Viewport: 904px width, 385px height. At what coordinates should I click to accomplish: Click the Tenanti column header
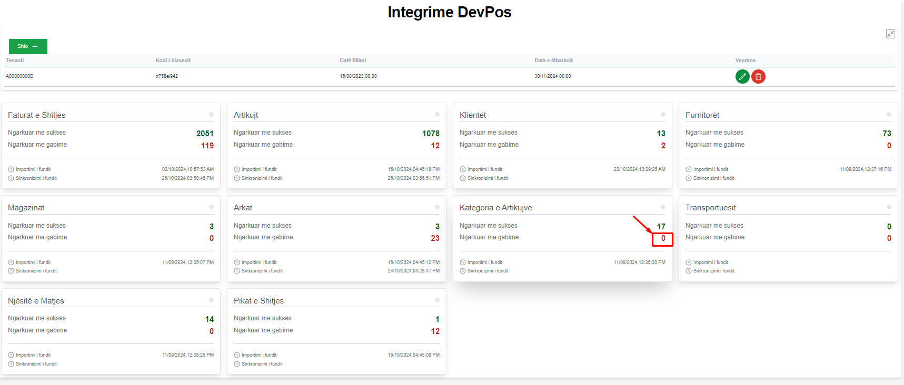15,60
